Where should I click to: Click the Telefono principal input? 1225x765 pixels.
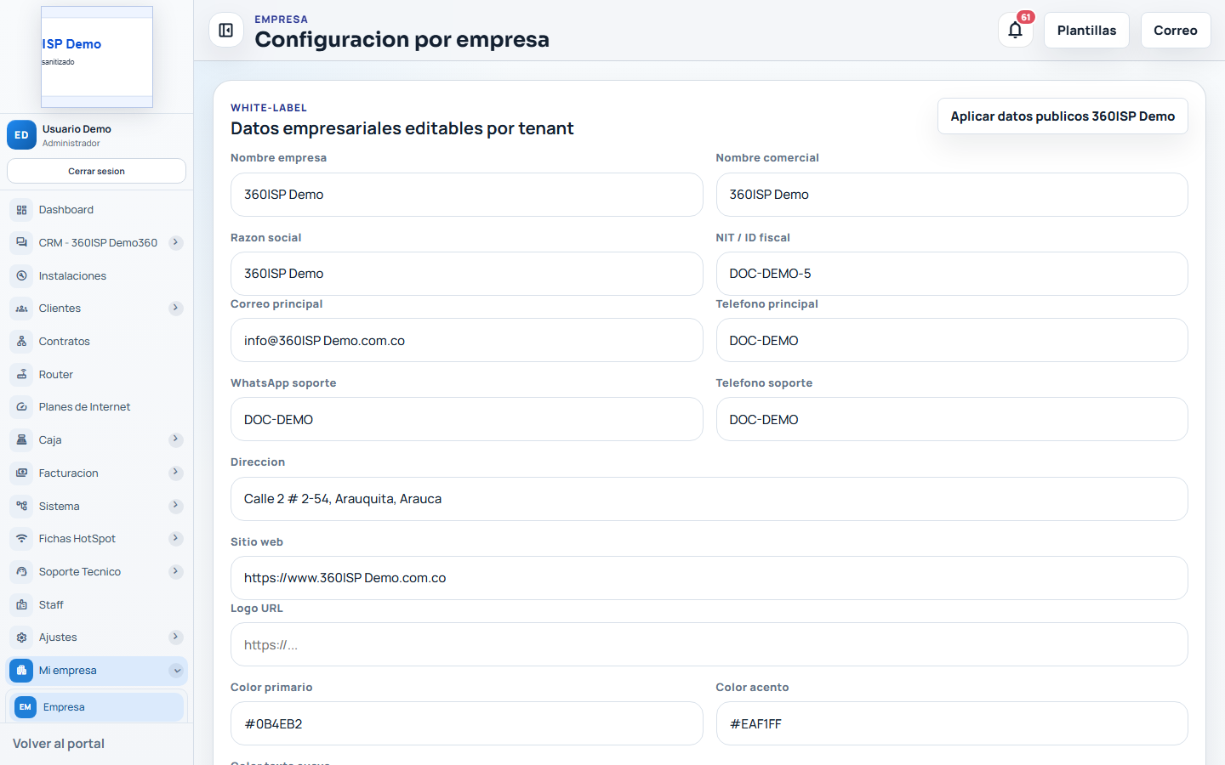pos(952,341)
